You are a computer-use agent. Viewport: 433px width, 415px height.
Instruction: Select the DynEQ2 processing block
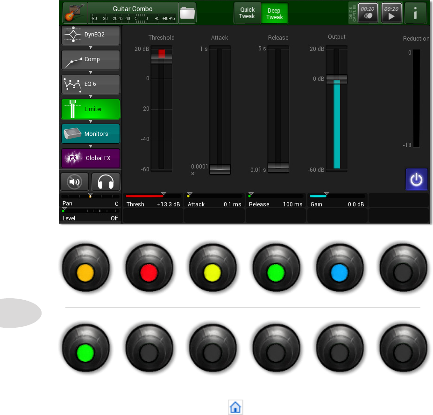click(x=91, y=35)
